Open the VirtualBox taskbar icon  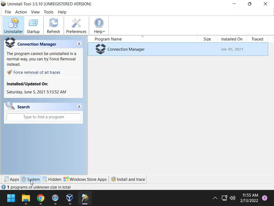click(x=70, y=198)
